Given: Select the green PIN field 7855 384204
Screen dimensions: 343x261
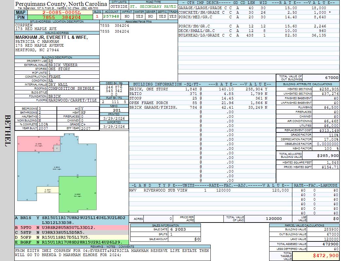Looking at the screenshot, I should [62, 17].
